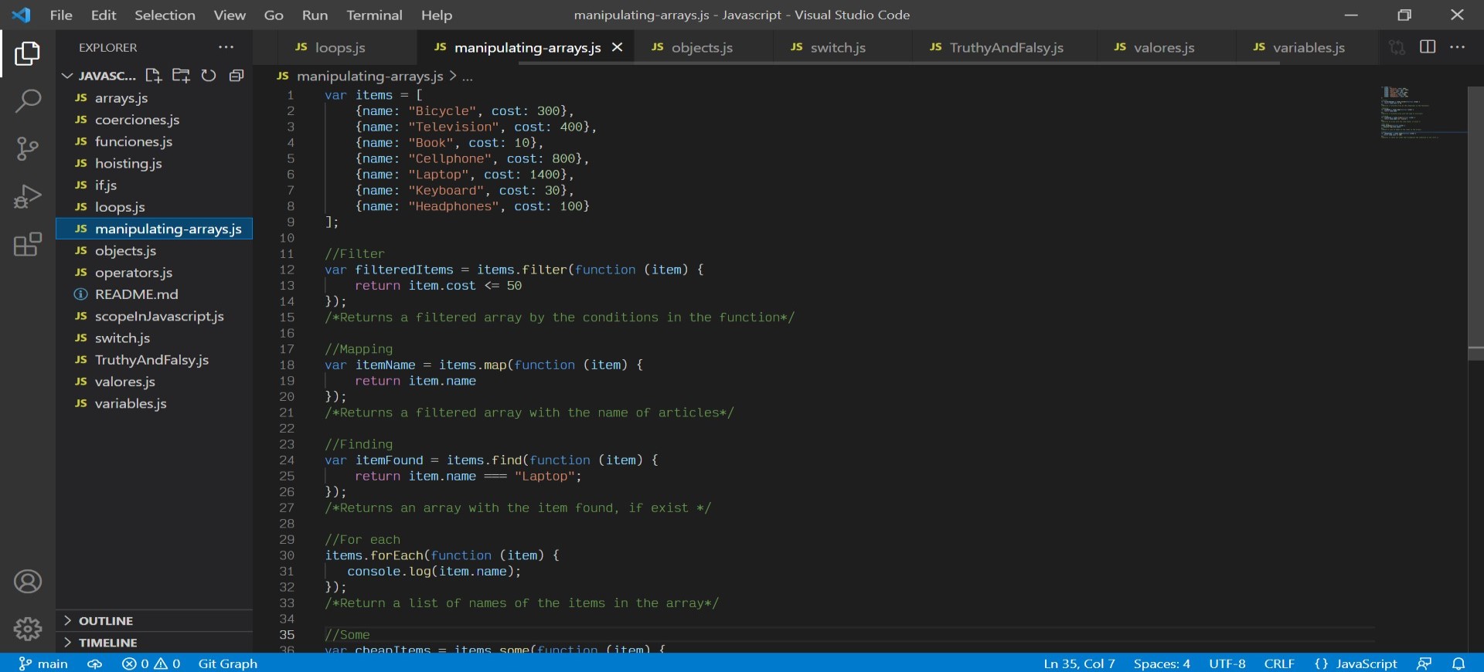Click Git Graph in status bar

(x=227, y=664)
